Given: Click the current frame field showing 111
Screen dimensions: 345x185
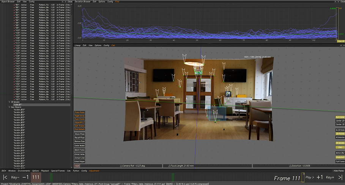Looking at the screenshot, I should (x=36, y=177).
